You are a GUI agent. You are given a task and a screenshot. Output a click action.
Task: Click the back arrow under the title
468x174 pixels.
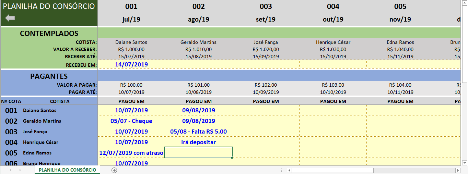click(x=10, y=18)
